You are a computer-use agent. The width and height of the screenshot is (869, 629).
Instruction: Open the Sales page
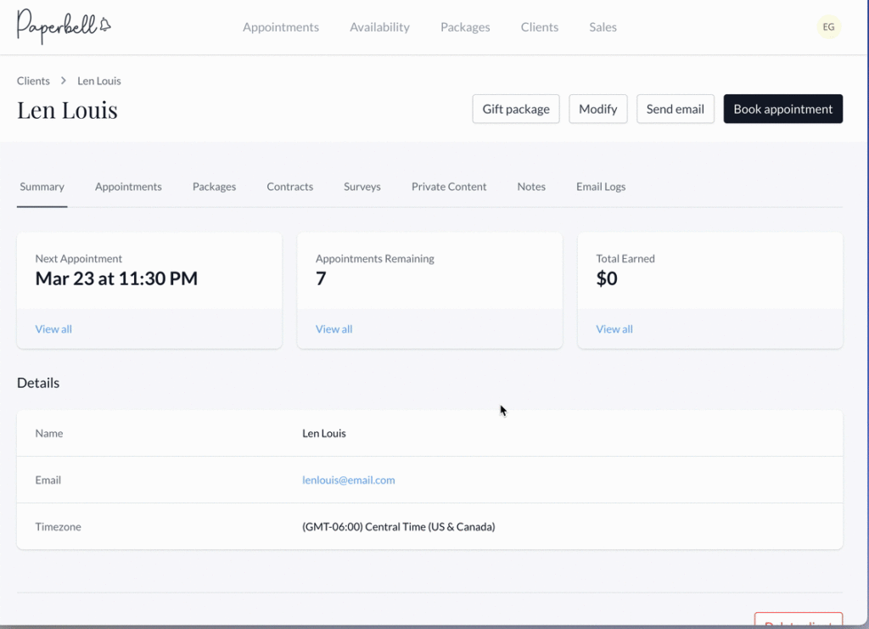(603, 27)
